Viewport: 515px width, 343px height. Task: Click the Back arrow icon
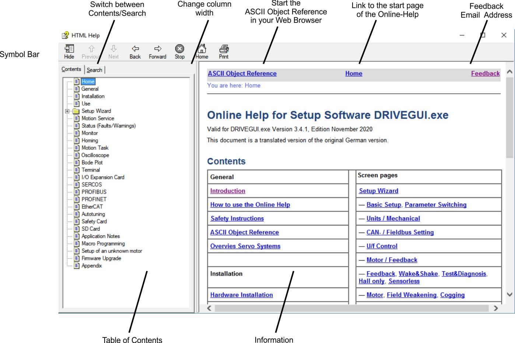pyautogui.click(x=135, y=49)
